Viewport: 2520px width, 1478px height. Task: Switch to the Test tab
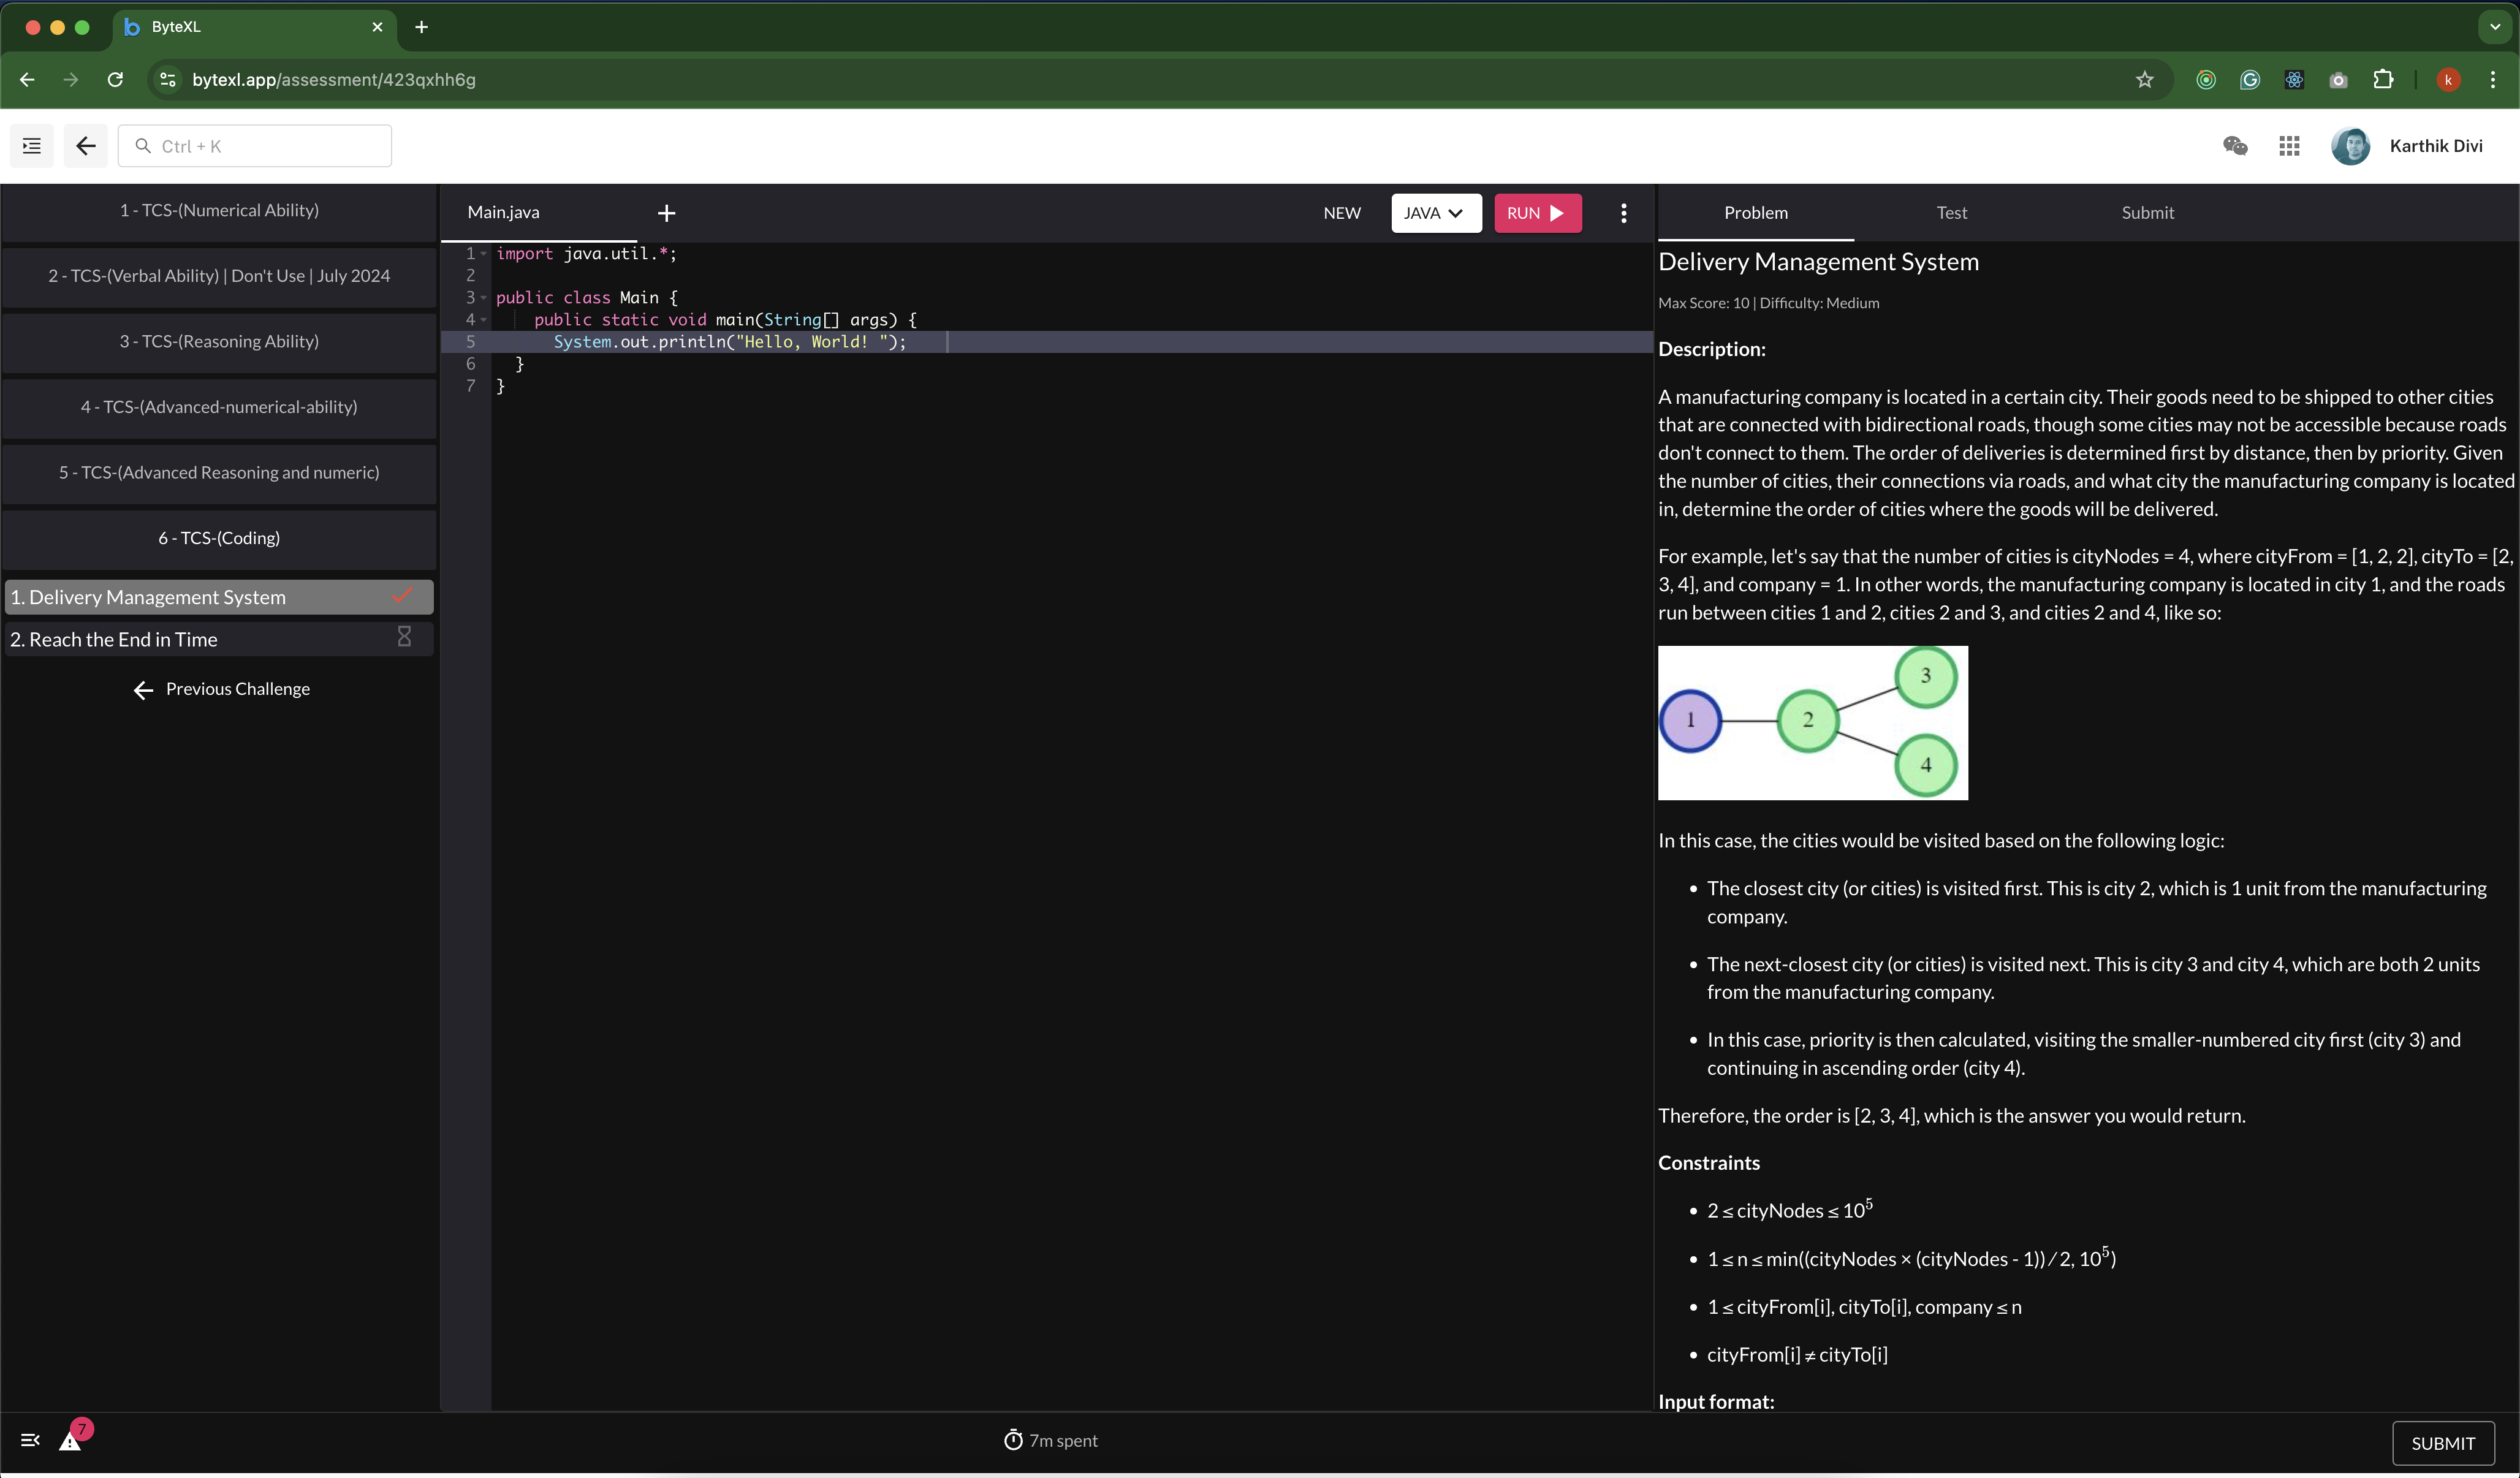(x=1951, y=212)
